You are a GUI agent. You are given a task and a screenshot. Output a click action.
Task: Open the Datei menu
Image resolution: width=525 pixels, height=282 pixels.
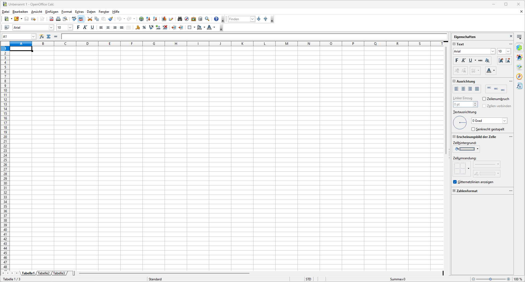click(x=5, y=12)
